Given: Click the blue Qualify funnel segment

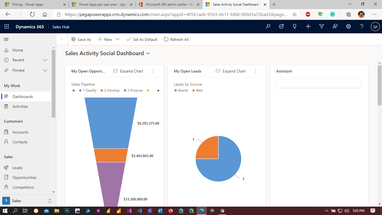Looking at the screenshot, I should click(111, 123).
